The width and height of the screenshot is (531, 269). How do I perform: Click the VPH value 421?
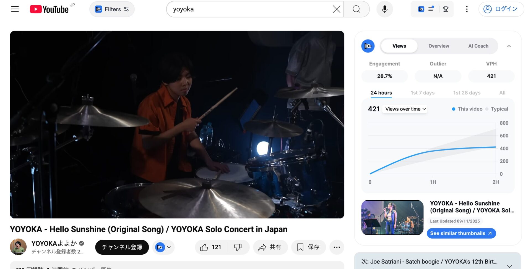491,76
